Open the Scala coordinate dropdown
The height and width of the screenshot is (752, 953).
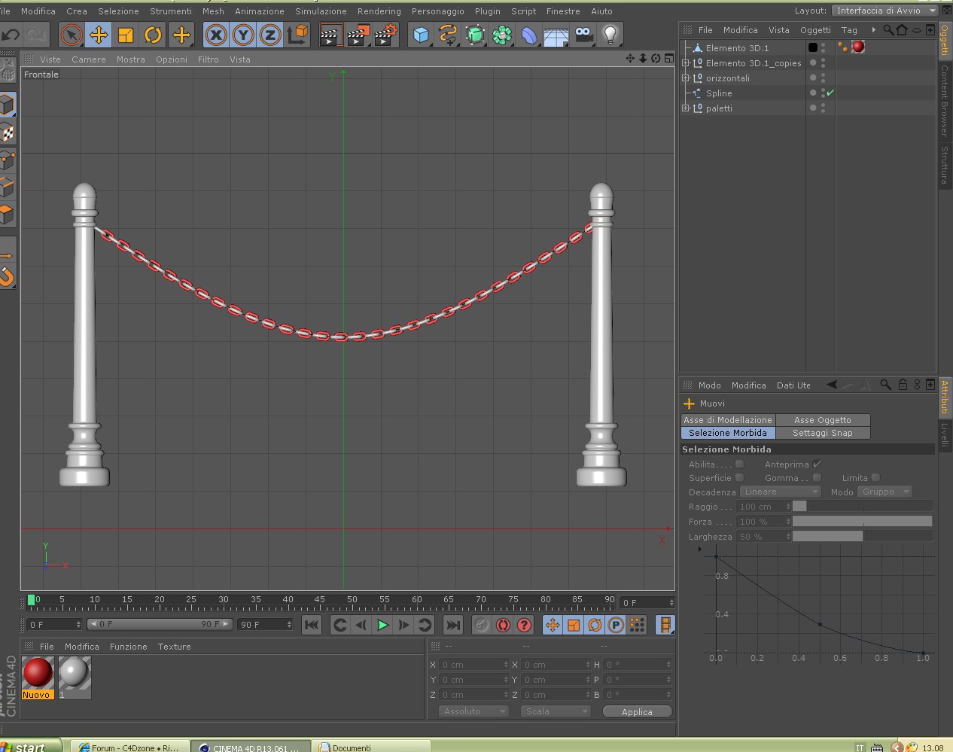[x=555, y=711]
